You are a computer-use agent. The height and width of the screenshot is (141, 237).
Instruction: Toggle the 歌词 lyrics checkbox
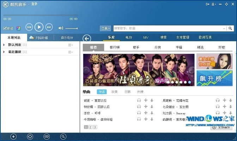(x=5, y=28)
